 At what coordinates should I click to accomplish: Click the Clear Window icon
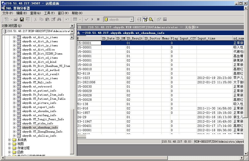[x=53, y=19]
